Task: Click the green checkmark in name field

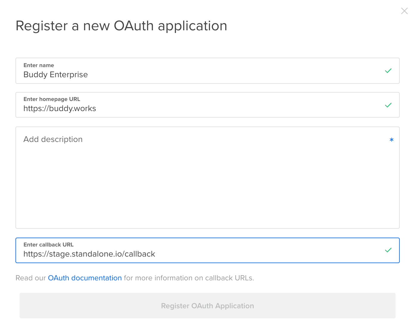Action: point(388,71)
